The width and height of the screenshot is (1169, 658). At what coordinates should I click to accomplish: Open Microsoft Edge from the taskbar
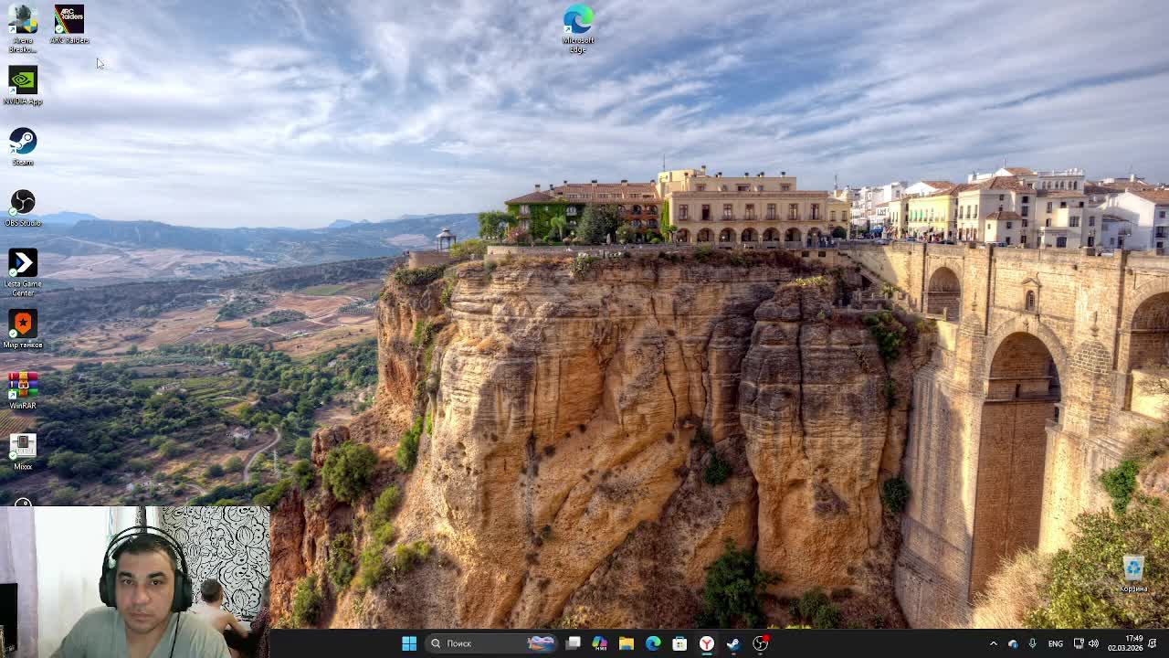tap(653, 643)
